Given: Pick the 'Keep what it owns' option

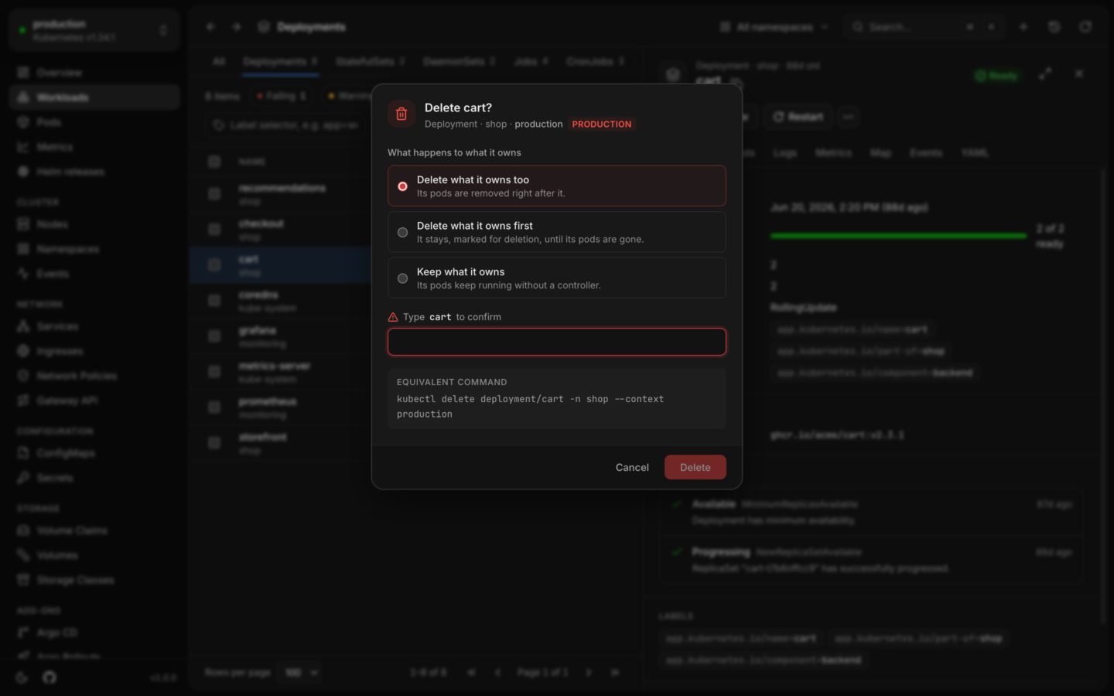Looking at the screenshot, I should pos(556,278).
